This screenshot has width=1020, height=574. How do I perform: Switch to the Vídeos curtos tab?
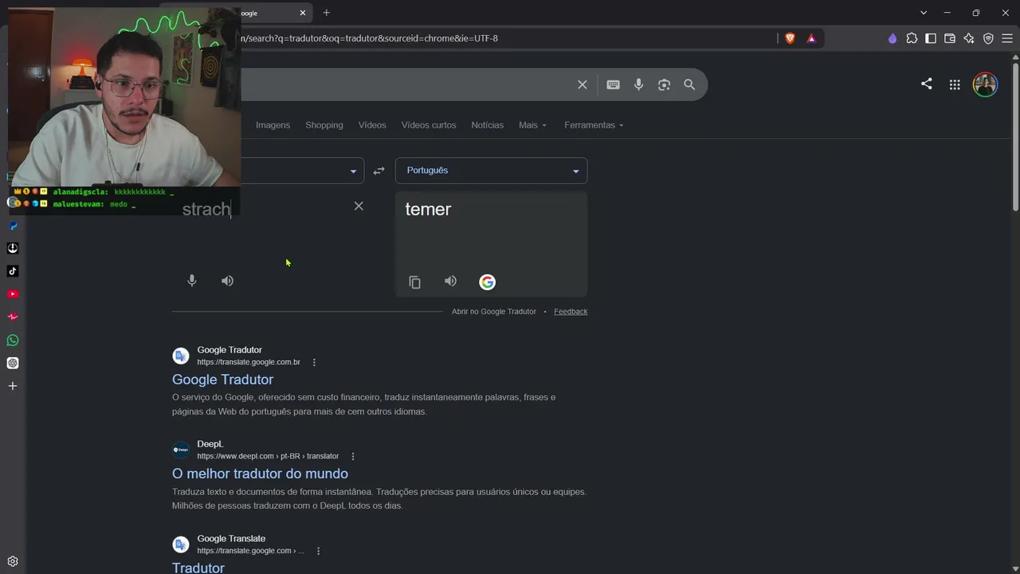[x=429, y=125]
